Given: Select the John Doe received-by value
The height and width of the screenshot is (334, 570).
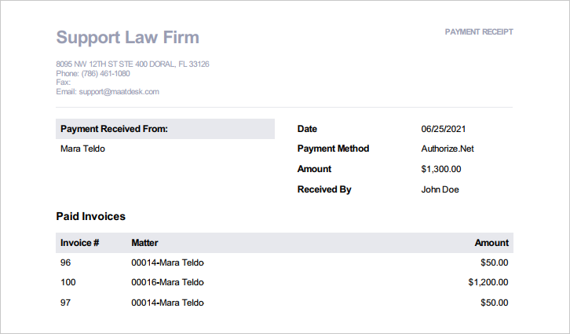Looking at the screenshot, I should 440,189.
